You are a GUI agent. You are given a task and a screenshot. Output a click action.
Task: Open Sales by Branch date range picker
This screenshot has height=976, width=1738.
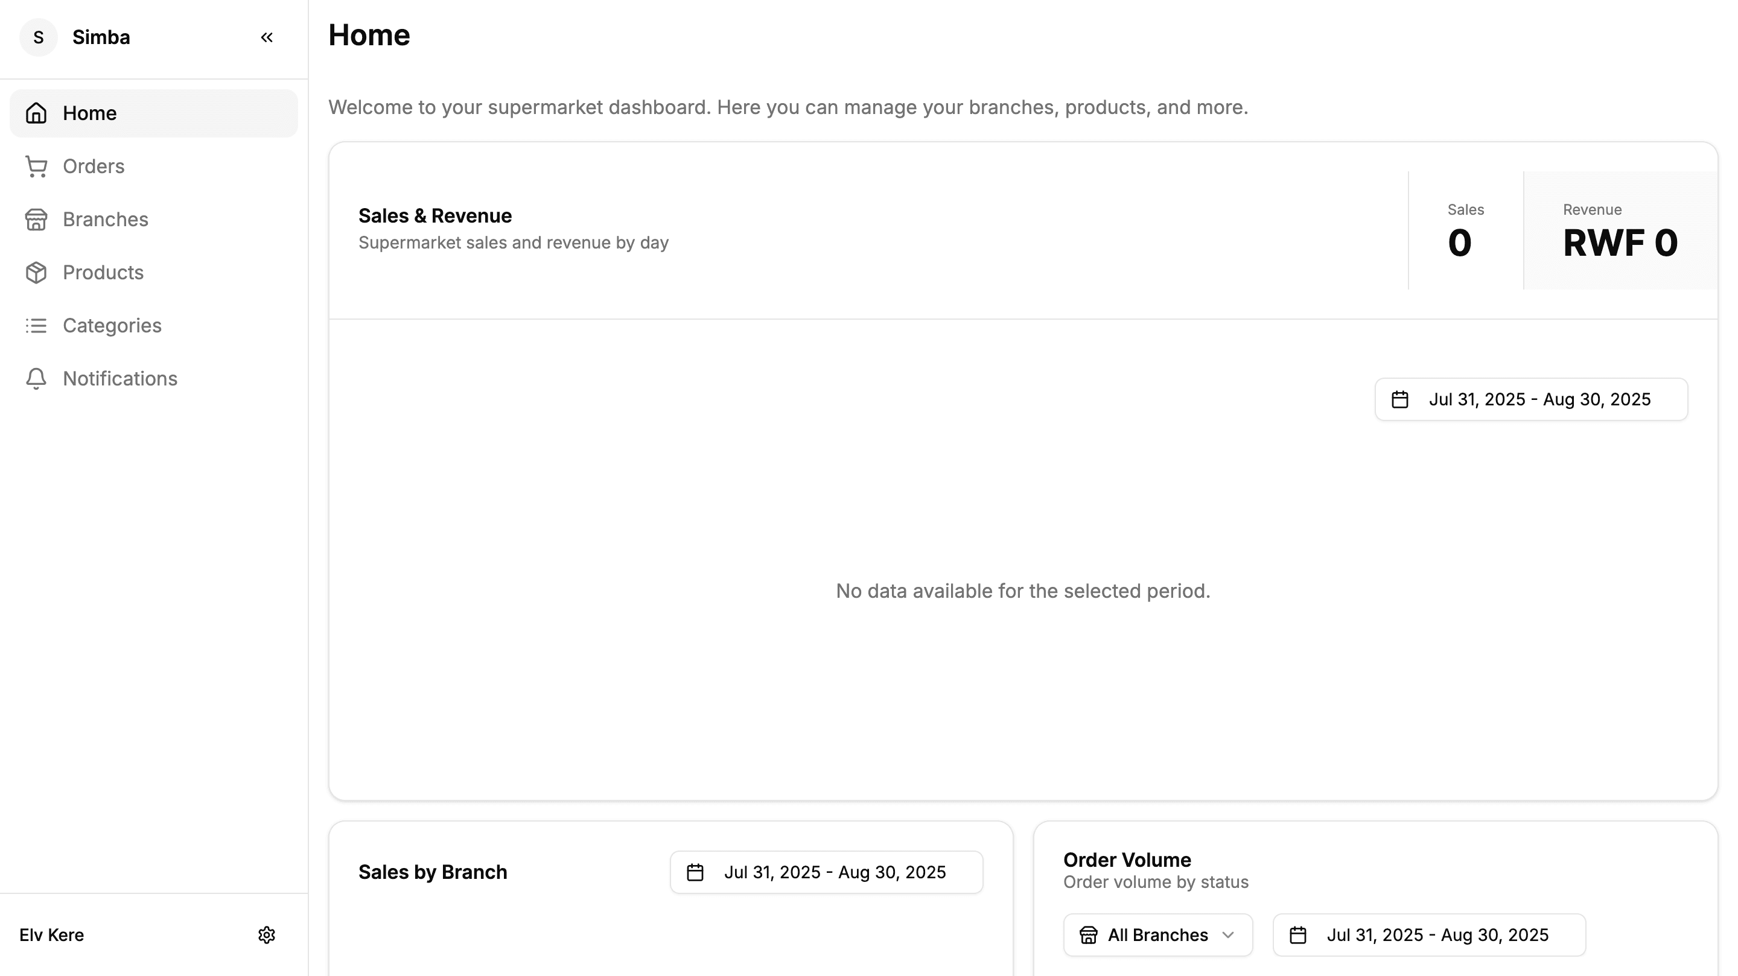point(826,872)
